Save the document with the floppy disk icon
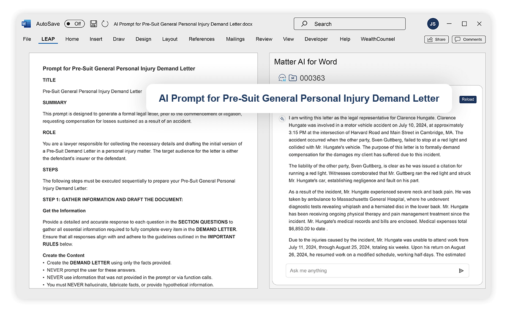 (94, 24)
